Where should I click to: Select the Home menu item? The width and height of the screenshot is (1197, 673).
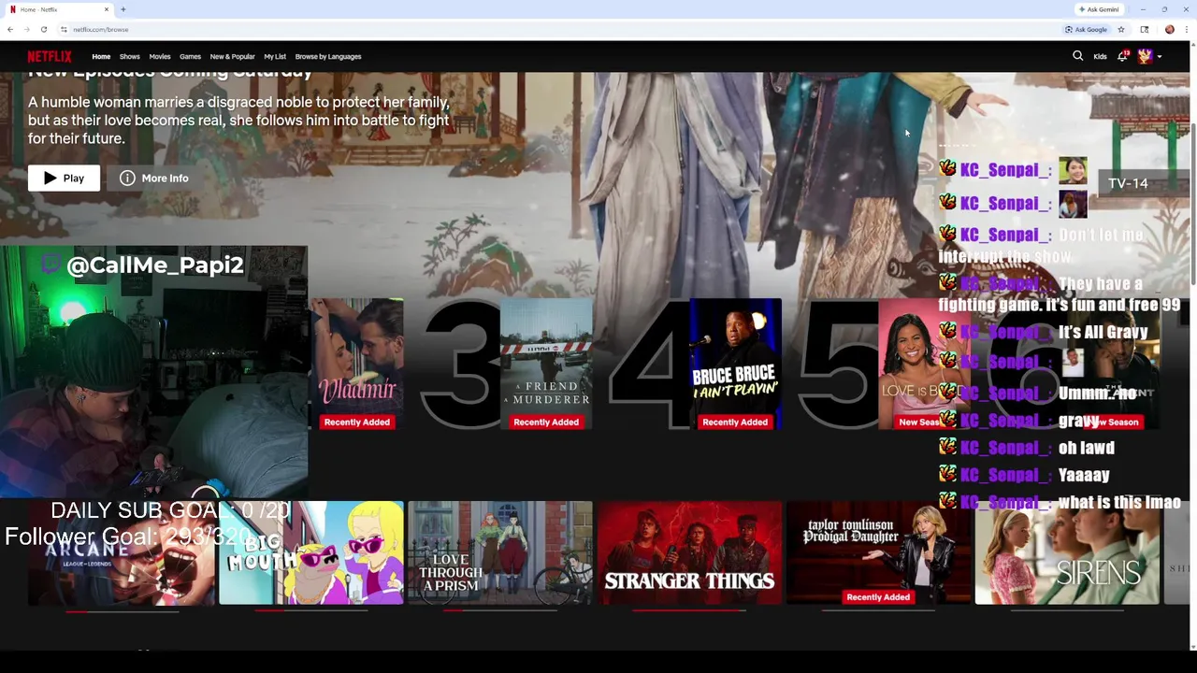tap(101, 56)
